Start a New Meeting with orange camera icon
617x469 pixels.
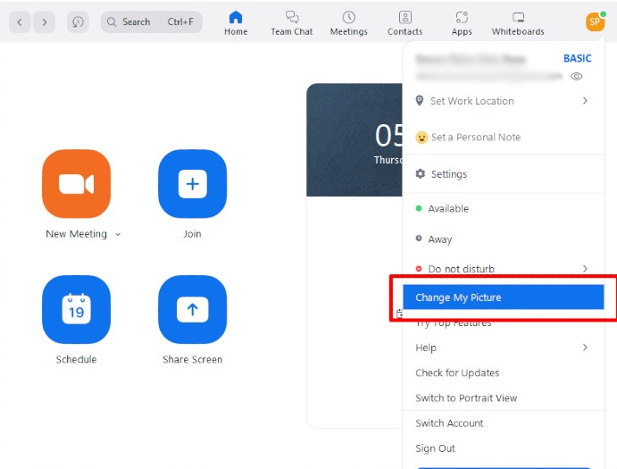coord(76,183)
